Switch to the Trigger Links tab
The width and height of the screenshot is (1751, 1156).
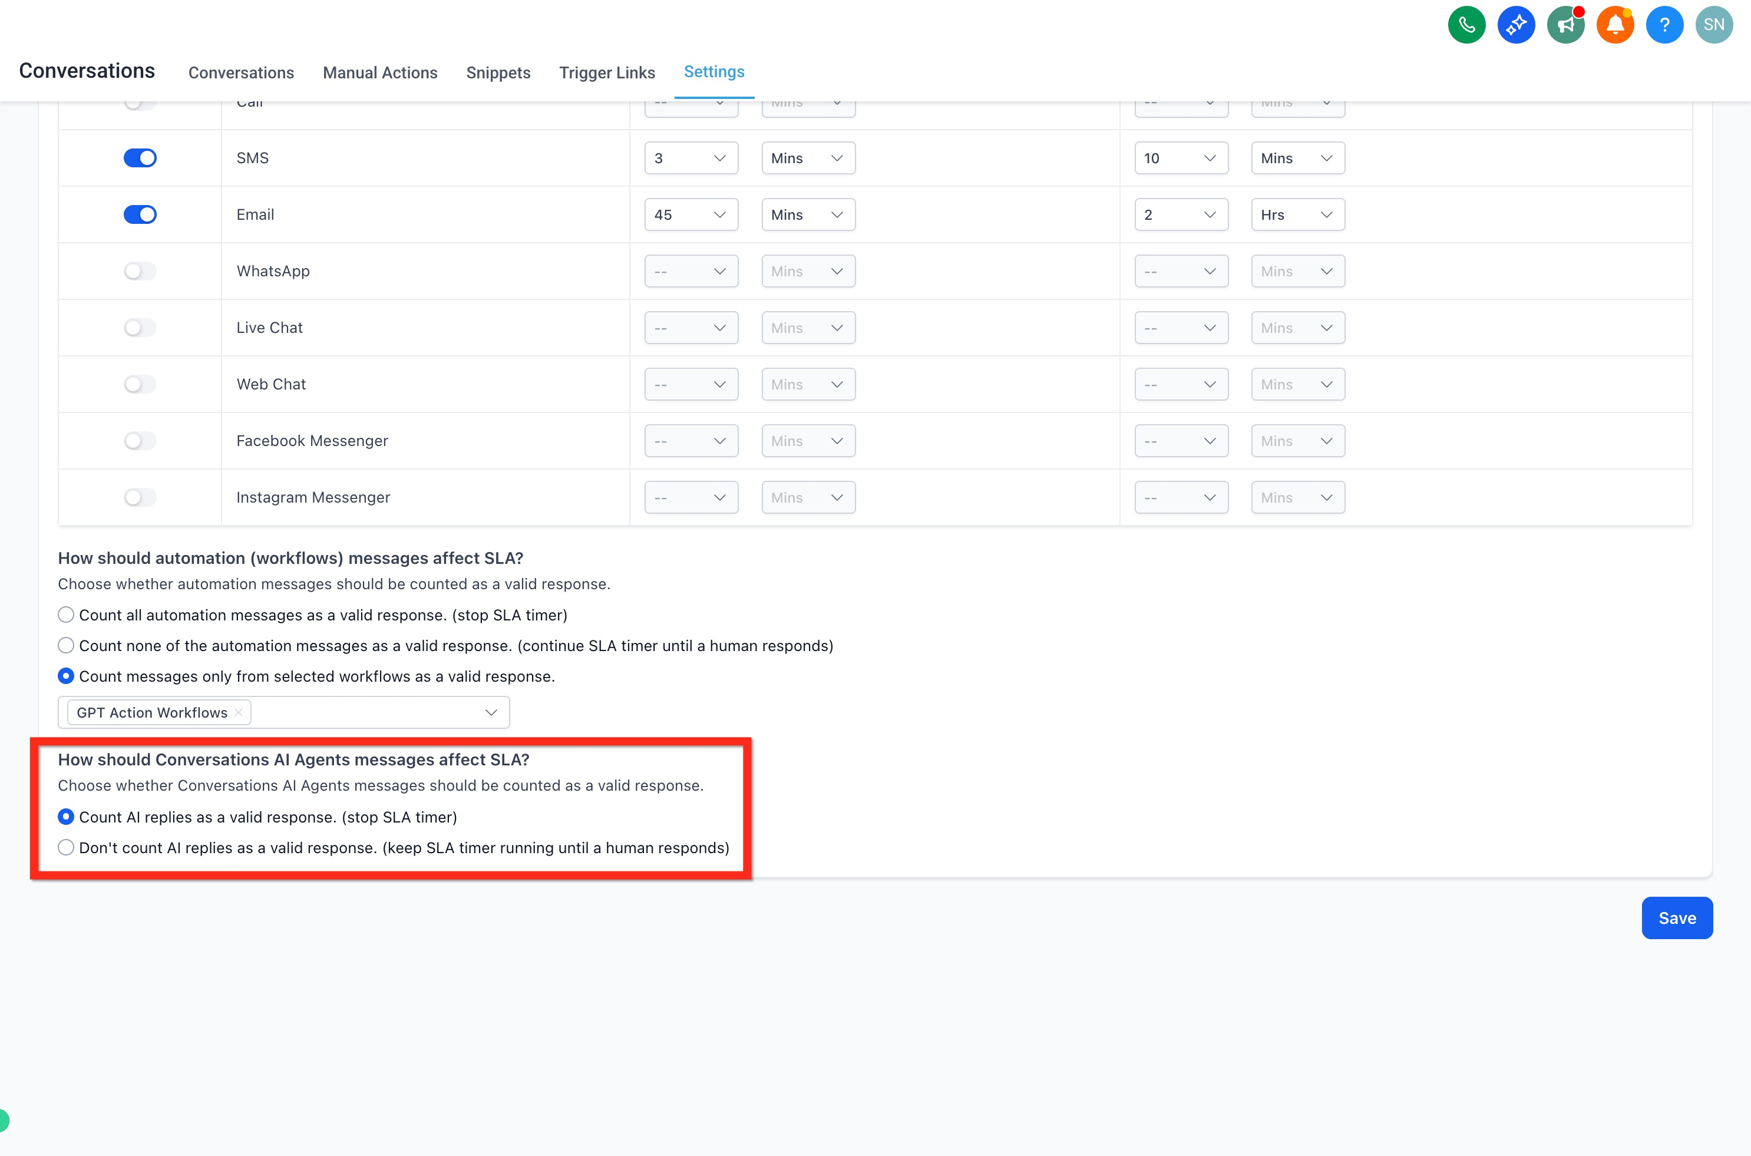pyautogui.click(x=607, y=72)
